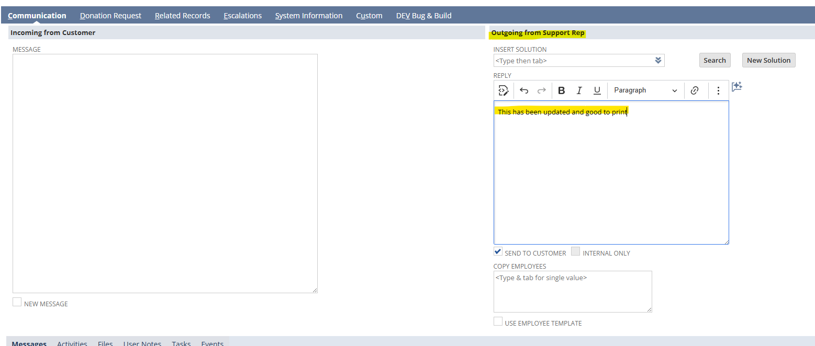Click the redo arrow in Reply toolbar
This screenshot has height=346, width=815.
(x=542, y=90)
